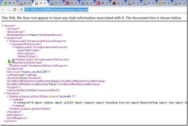This screenshot has width=188, height=126.
Task: Click the plugin="python@1.3" attribute
Action: [x=62, y=97]
